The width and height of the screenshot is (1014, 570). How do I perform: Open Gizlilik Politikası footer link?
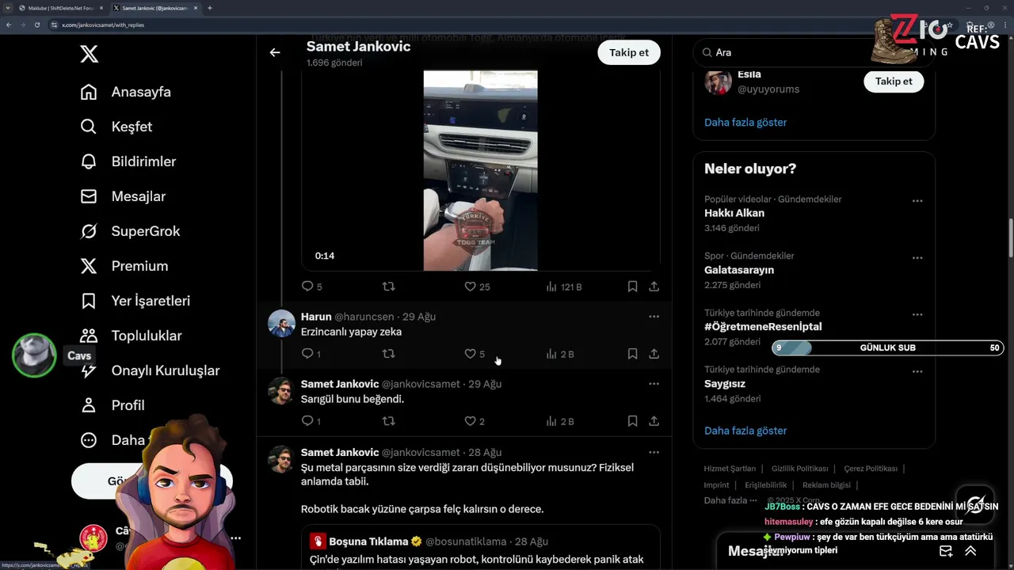coord(799,469)
